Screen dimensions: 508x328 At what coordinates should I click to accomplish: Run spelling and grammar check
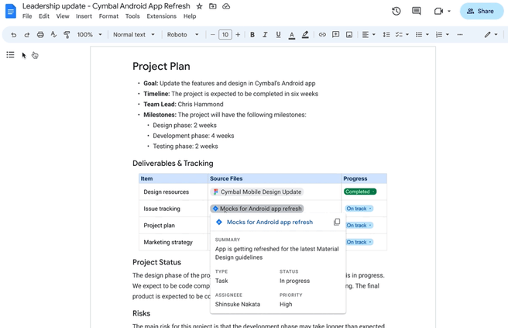(53, 35)
